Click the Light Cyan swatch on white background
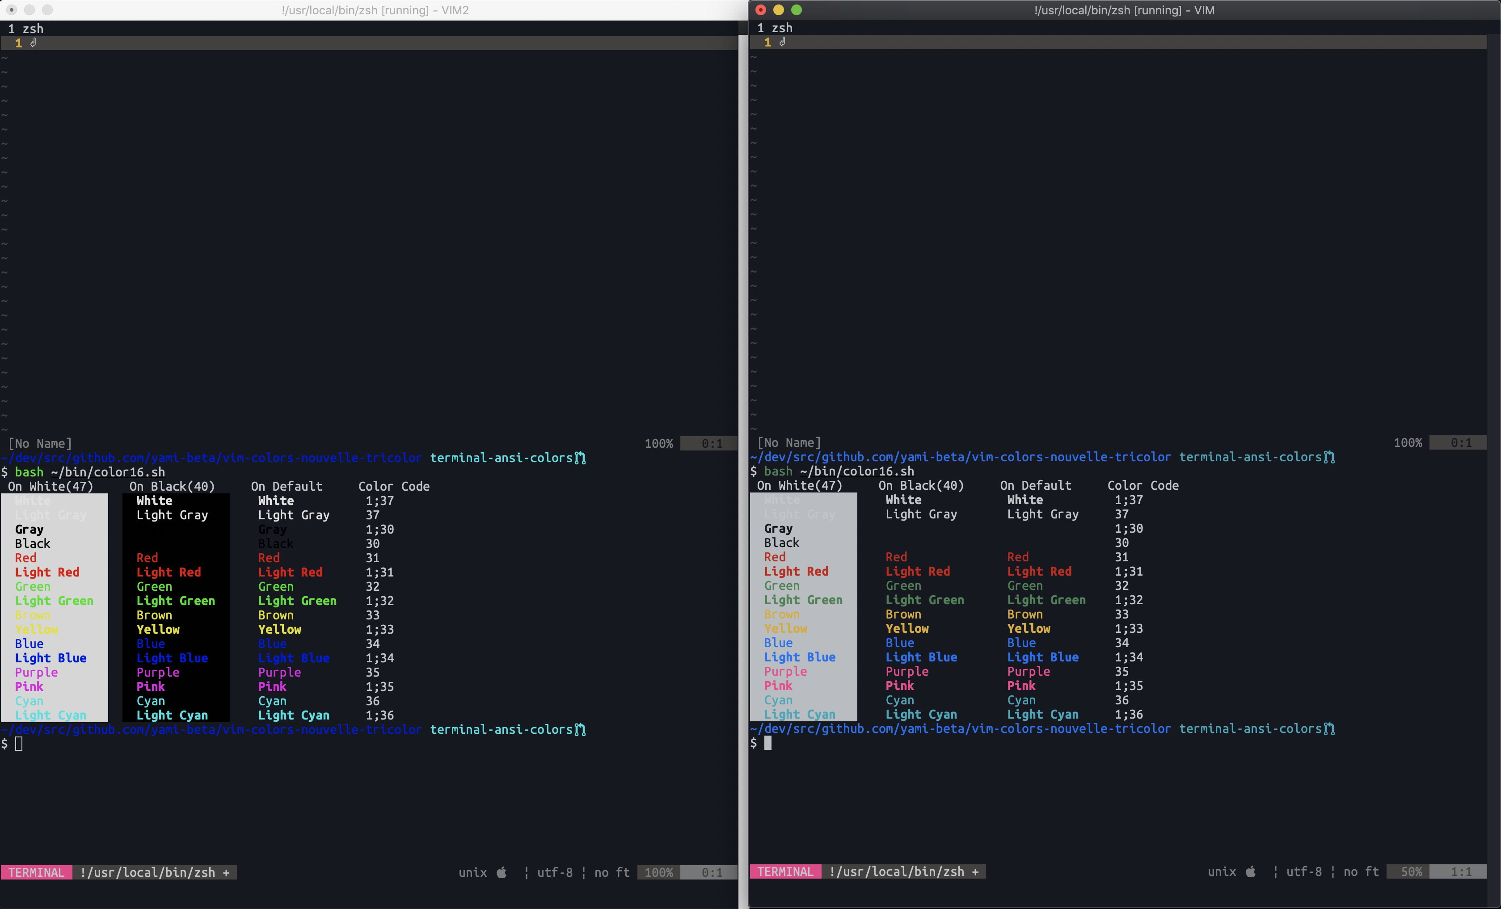The width and height of the screenshot is (1501, 909). [51, 715]
